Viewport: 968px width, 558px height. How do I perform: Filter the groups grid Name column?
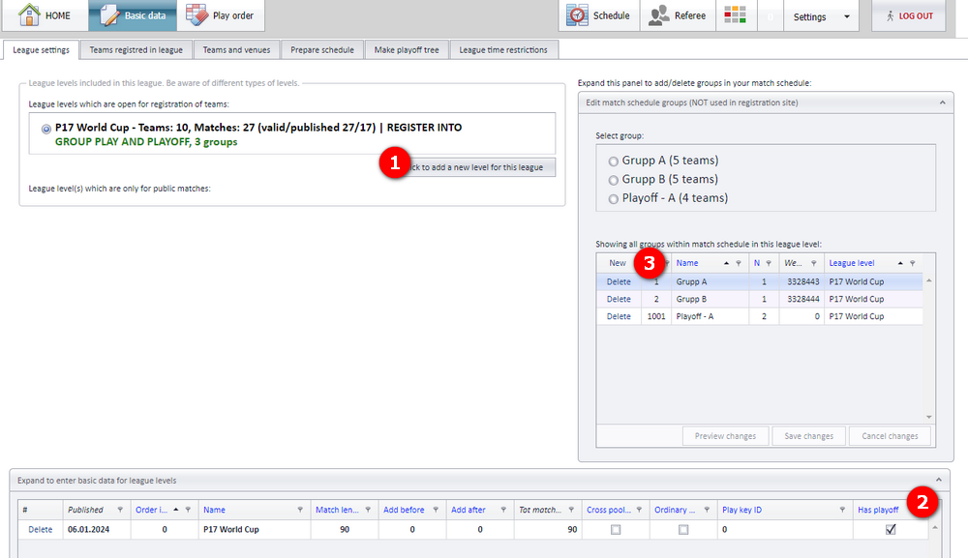pos(739,263)
